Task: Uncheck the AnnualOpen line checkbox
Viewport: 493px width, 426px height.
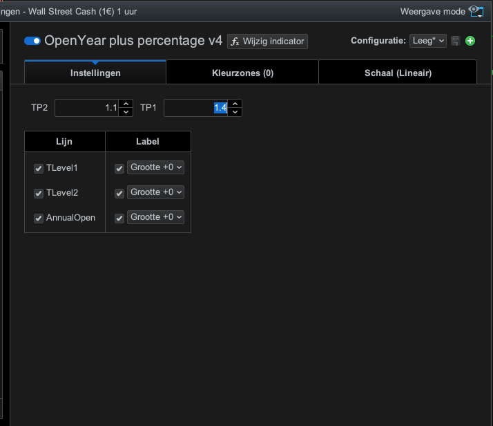Action: point(39,218)
